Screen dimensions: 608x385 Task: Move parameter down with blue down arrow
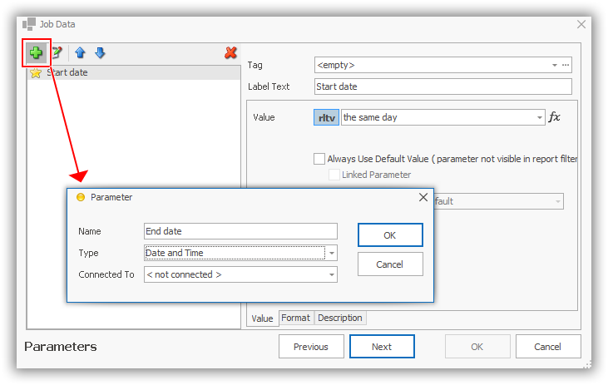point(100,53)
